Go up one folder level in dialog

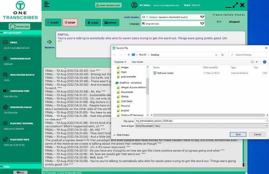[129, 55]
